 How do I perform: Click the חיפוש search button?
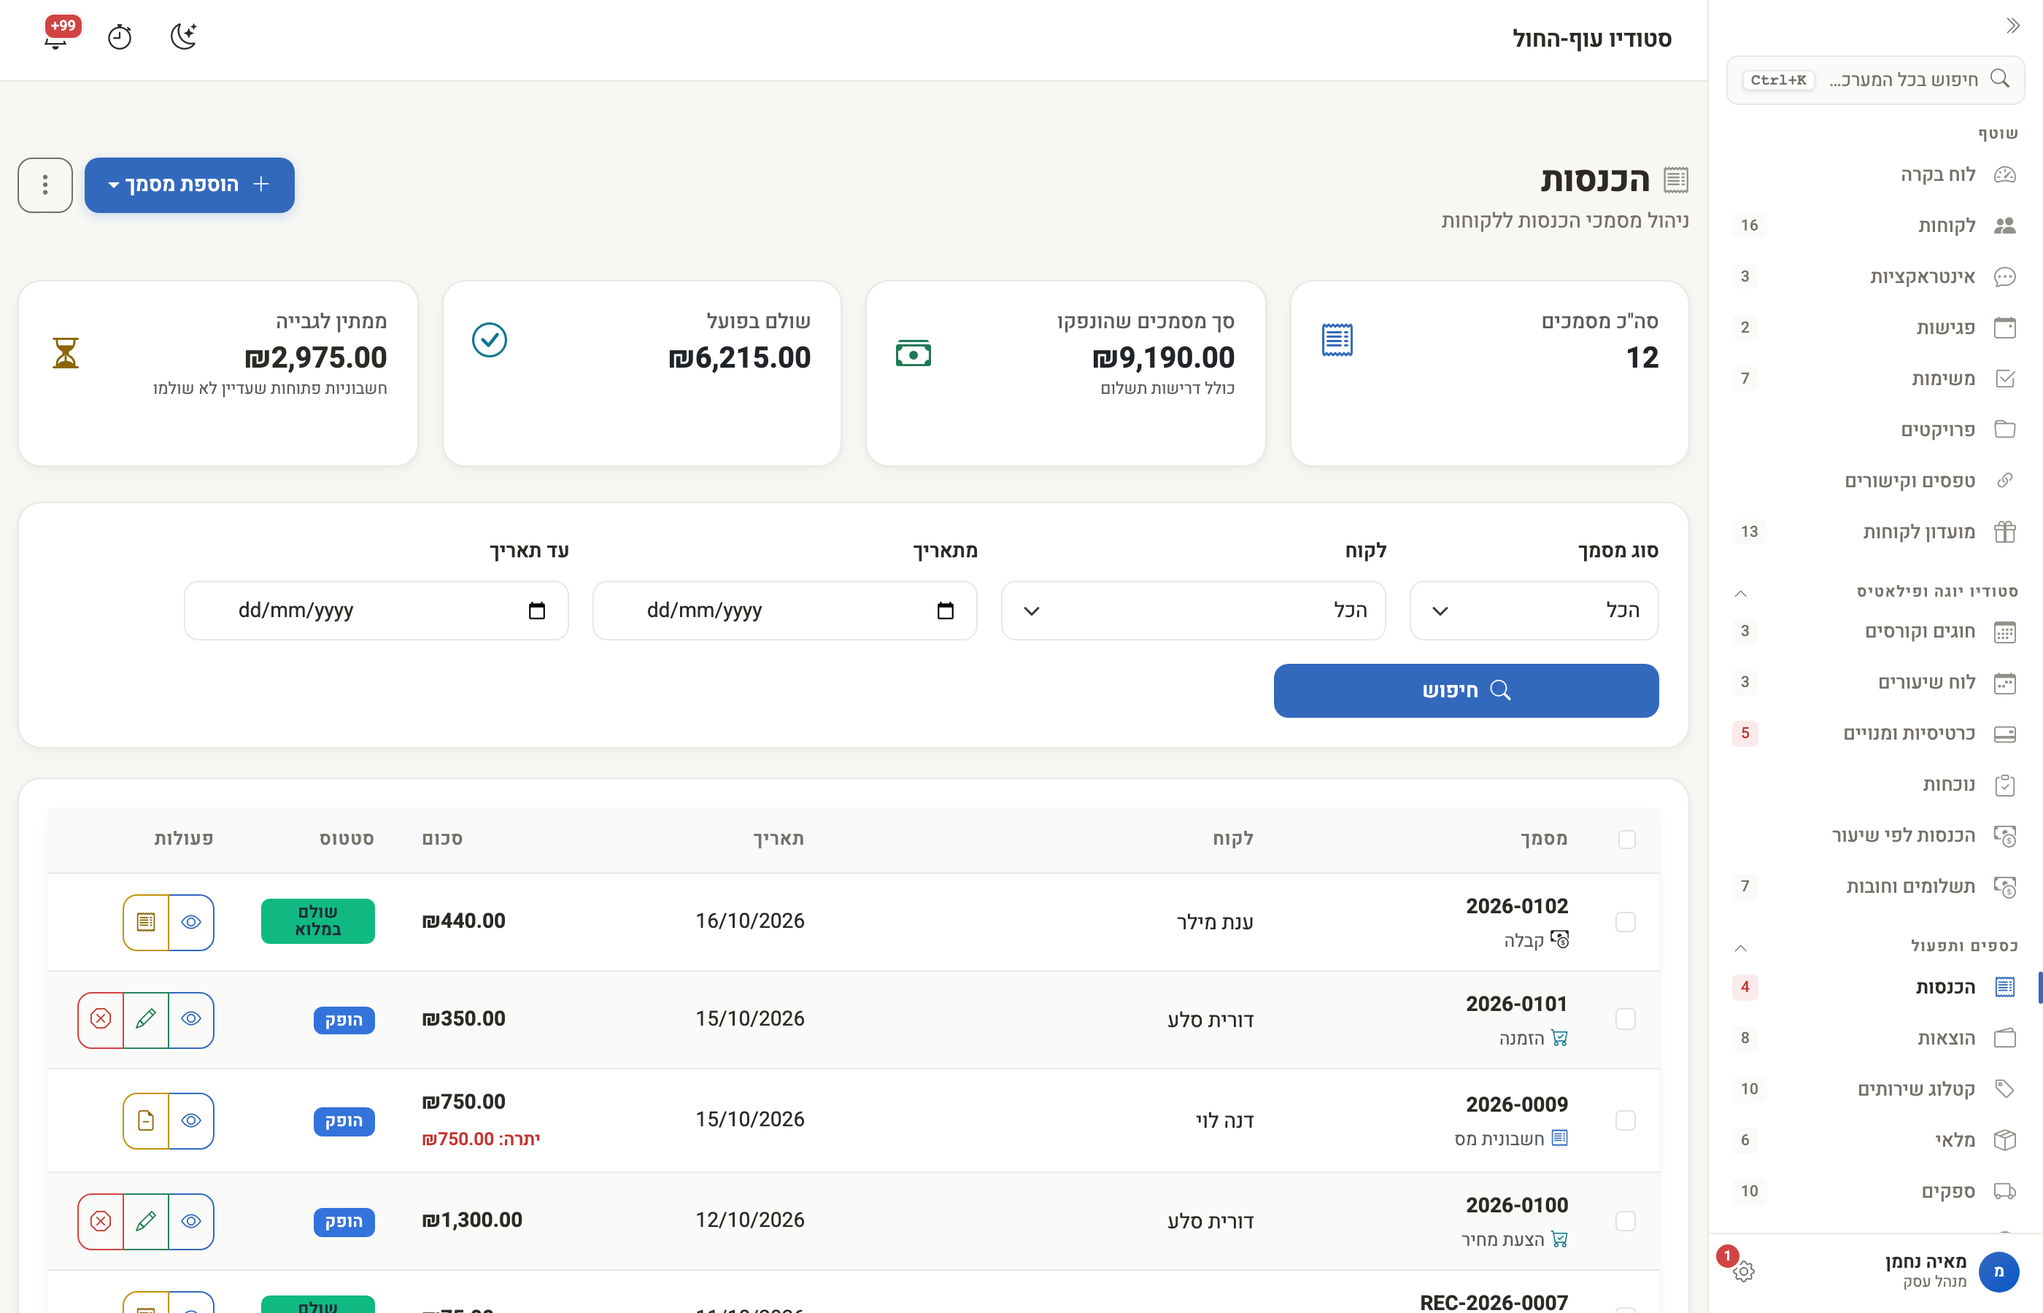pos(1466,691)
